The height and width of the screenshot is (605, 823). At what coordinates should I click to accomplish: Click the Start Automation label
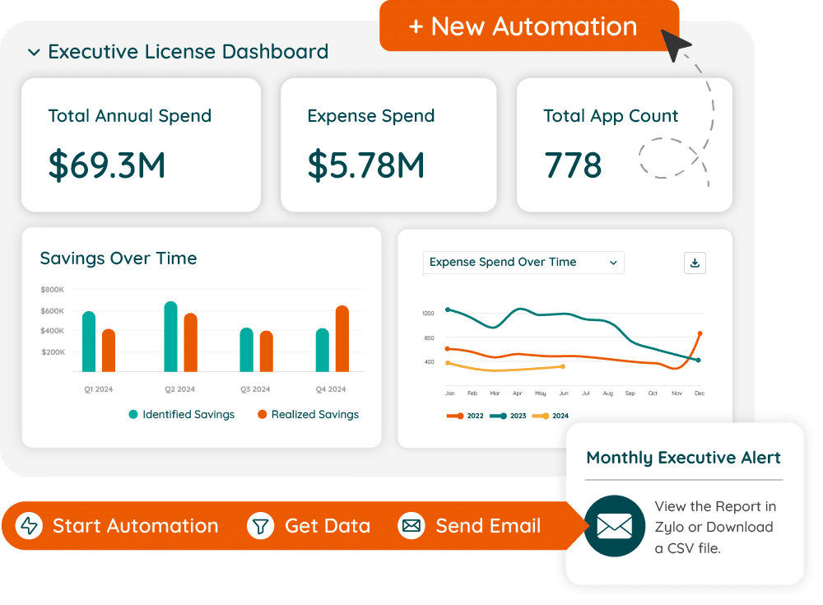pyautogui.click(x=135, y=525)
